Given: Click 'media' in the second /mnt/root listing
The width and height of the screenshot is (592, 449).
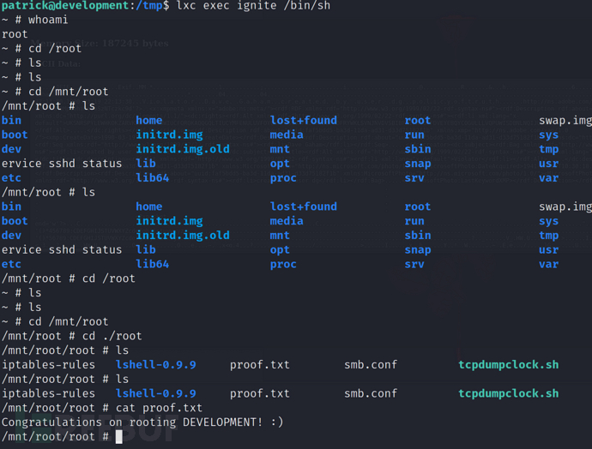Looking at the screenshot, I should coord(287,221).
